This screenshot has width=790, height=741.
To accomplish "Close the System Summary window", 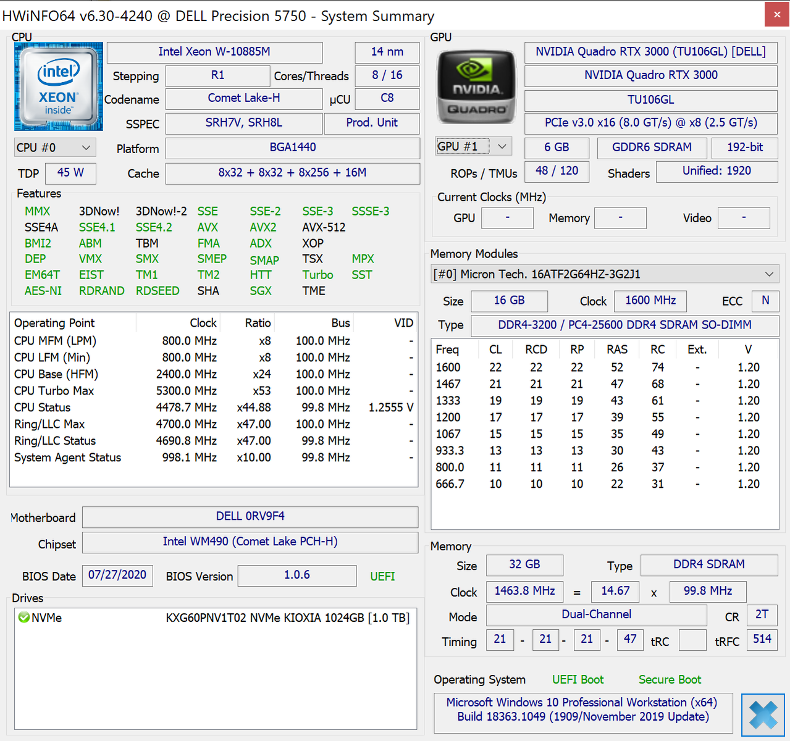I will 777,15.
